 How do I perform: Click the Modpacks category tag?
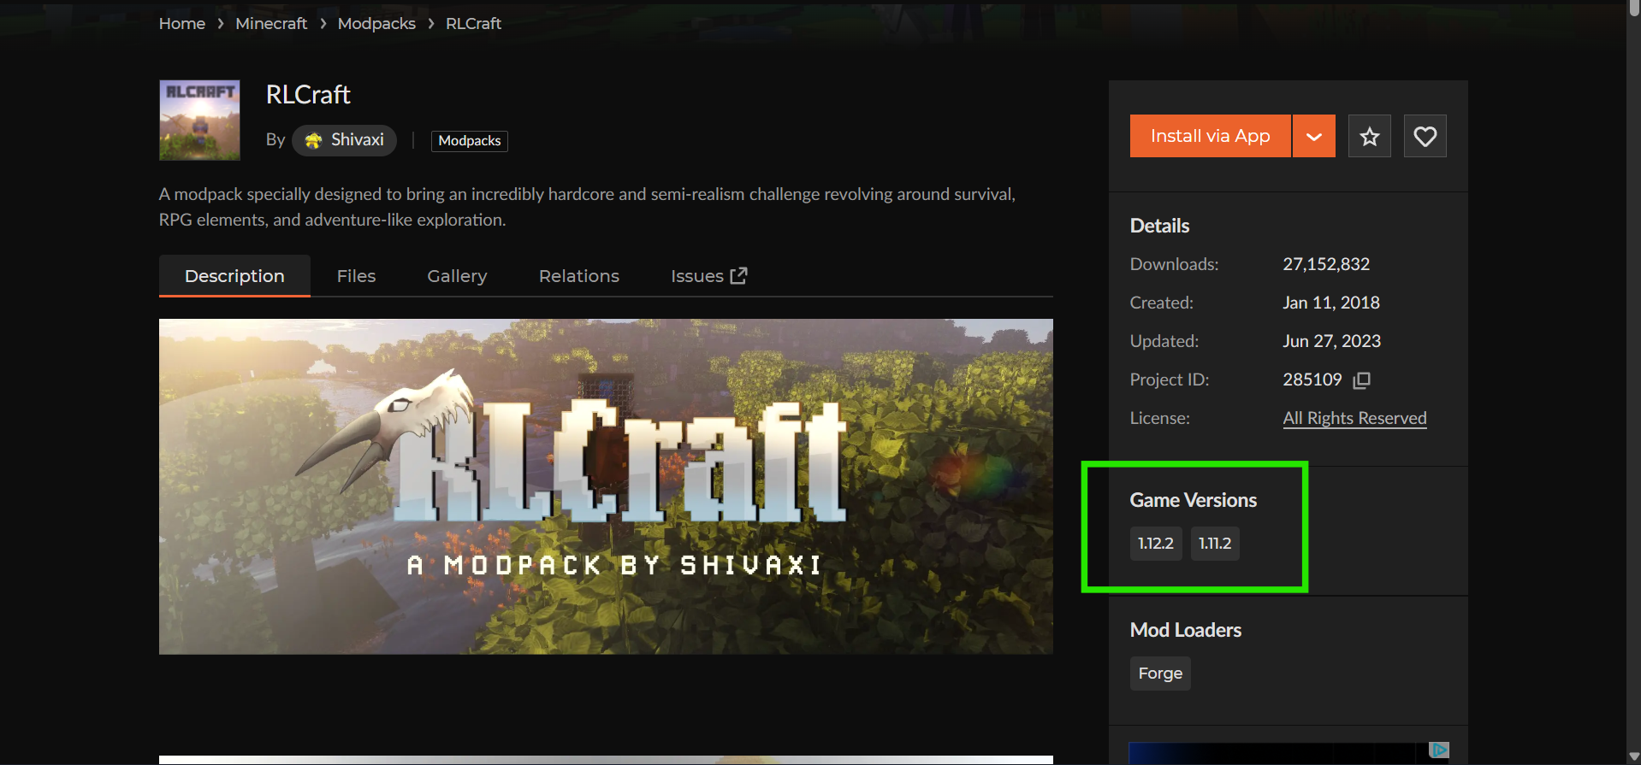[x=470, y=141]
